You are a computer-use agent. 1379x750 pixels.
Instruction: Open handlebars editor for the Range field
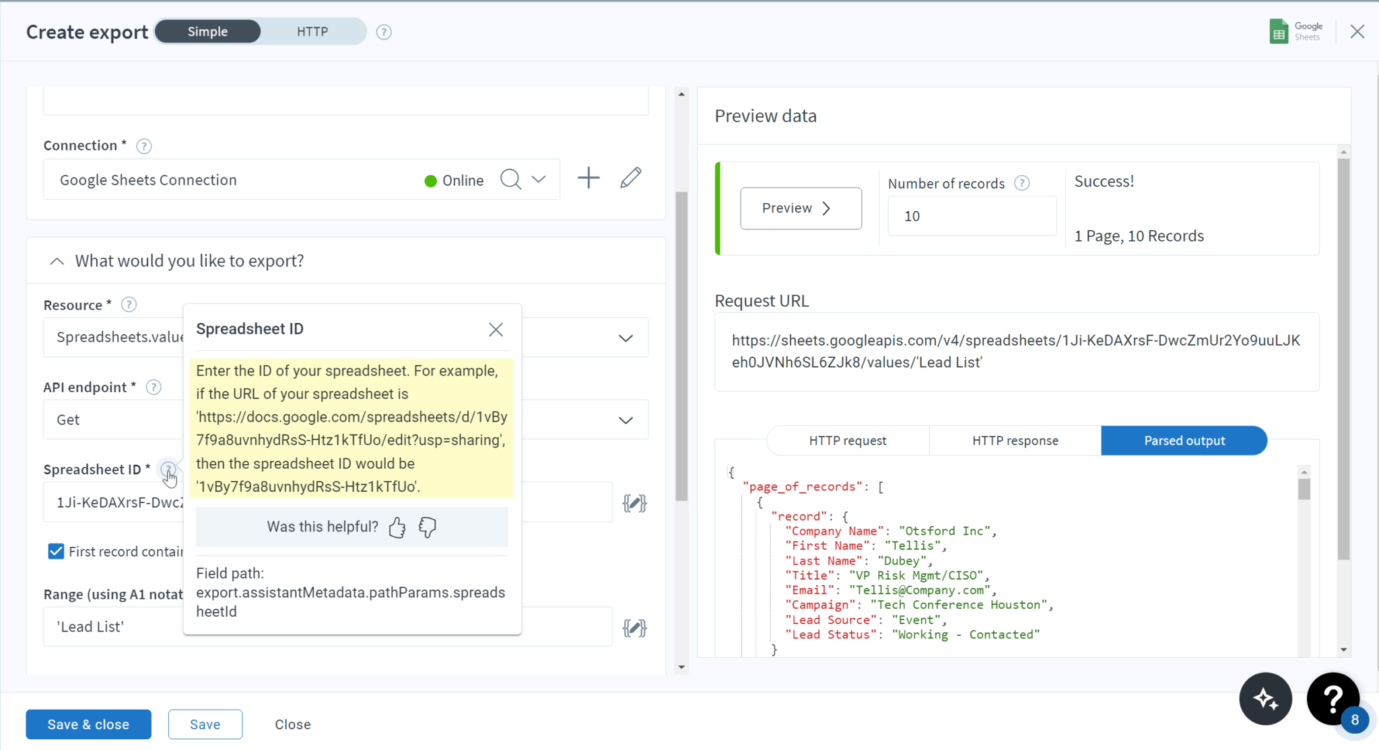pos(634,626)
